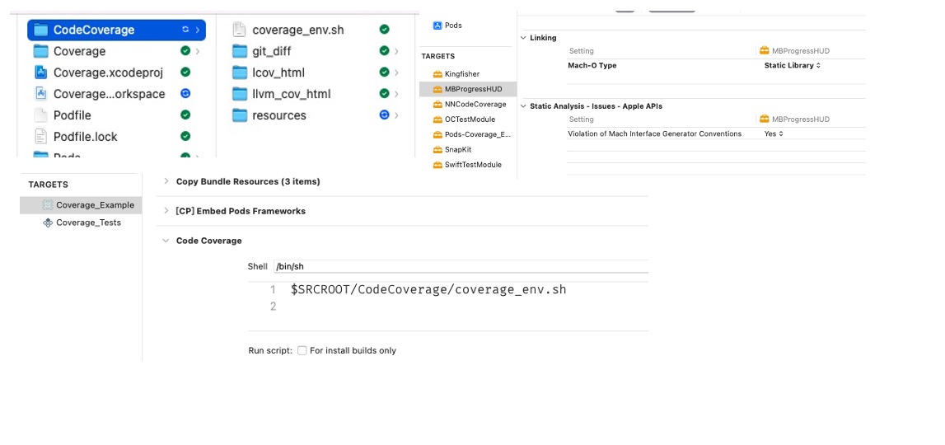Viewport: 945px width, 445px height.
Task: Click the Mach-O Type setting name
Action: tap(592, 65)
